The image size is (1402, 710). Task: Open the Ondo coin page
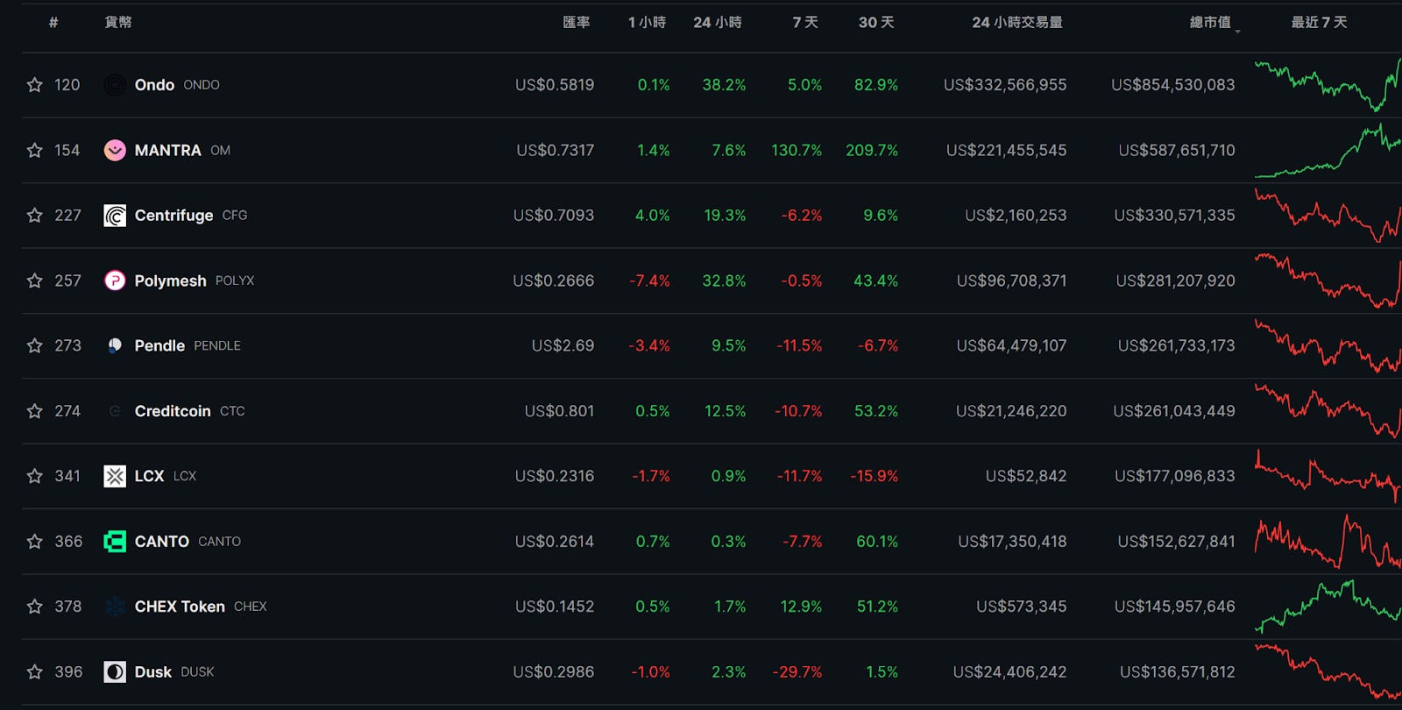click(x=154, y=85)
